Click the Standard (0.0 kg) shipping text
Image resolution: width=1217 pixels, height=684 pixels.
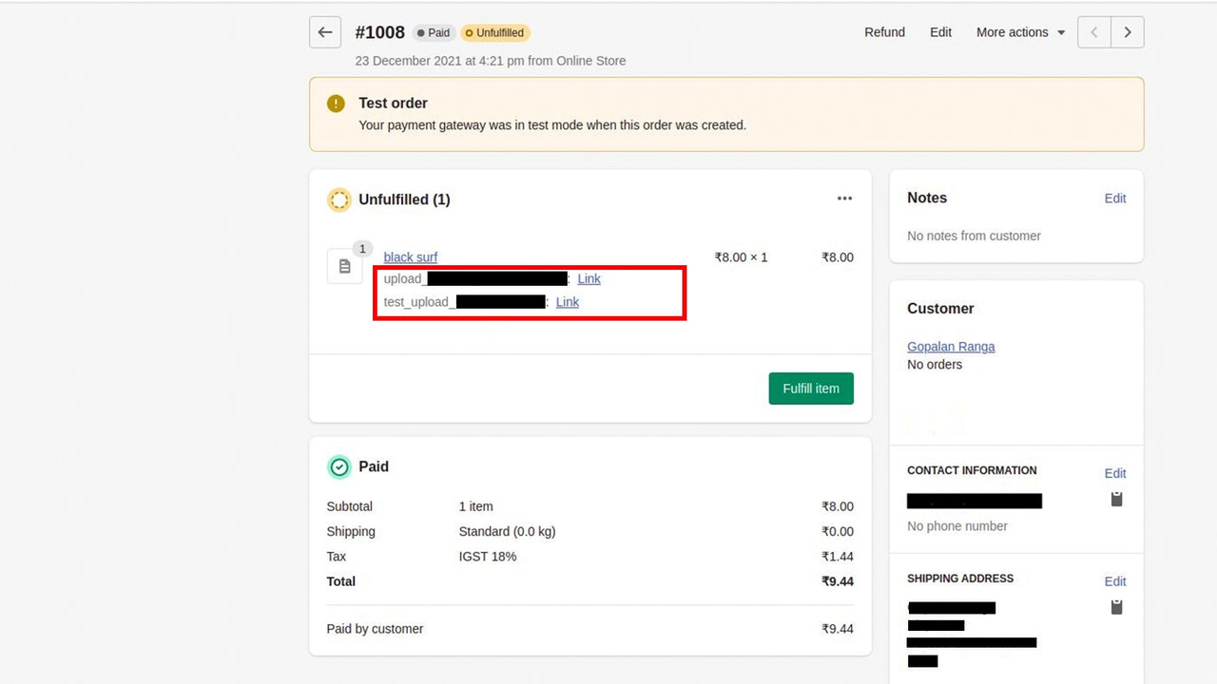(x=507, y=532)
